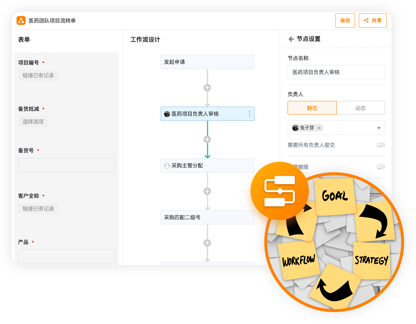Open three-dot menu on 医药项目负责人审核 node

249,114
